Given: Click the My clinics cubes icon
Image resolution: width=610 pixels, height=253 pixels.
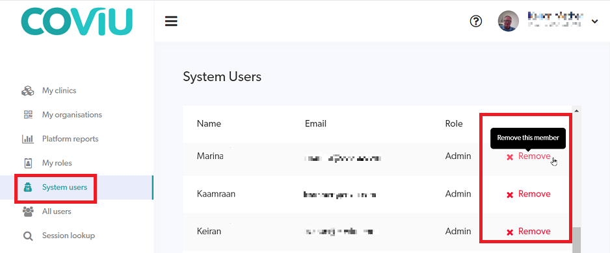Looking at the screenshot, I should (27, 91).
